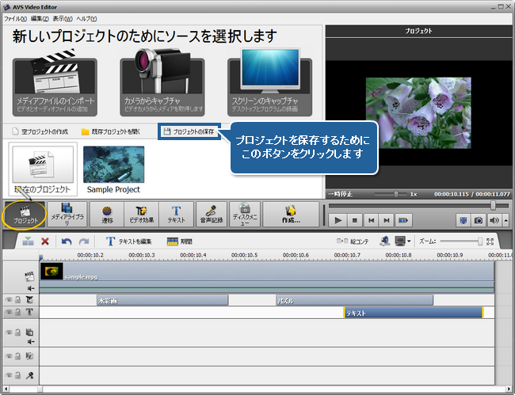
Task: Click the delete red X timeline icon
Action: pyautogui.click(x=45, y=241)
